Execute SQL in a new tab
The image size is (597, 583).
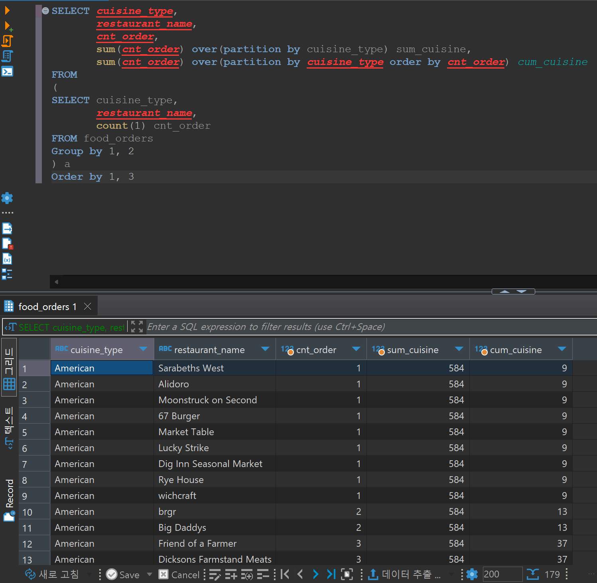point(8,26)
